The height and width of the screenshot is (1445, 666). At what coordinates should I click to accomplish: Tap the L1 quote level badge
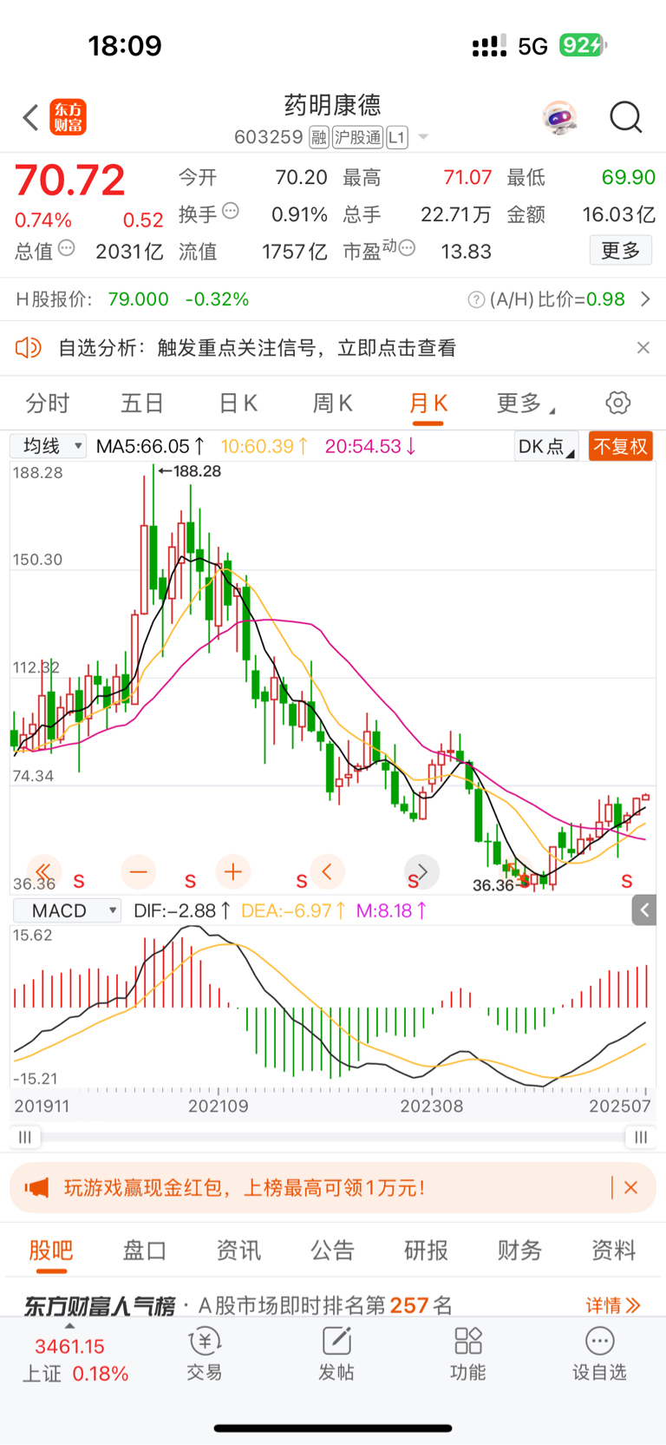point(396,137)
